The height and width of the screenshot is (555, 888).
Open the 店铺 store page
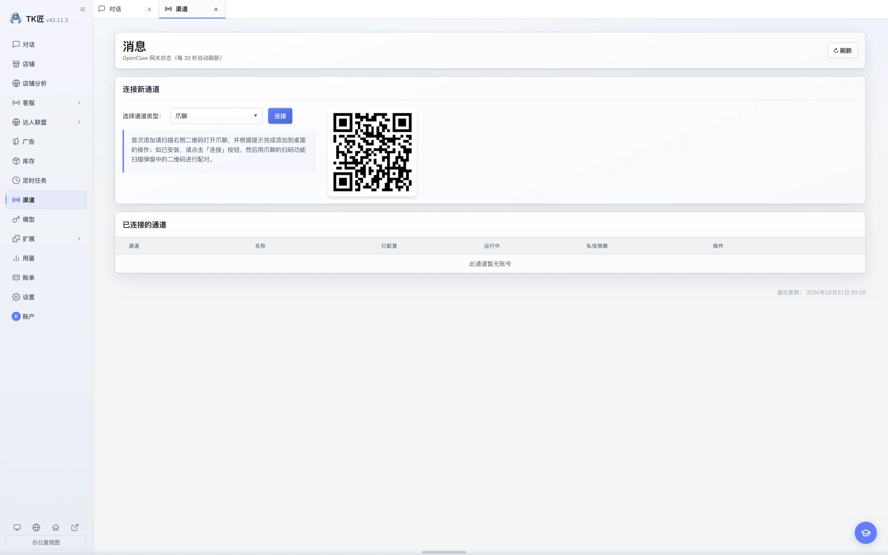[x=46, y=64]
